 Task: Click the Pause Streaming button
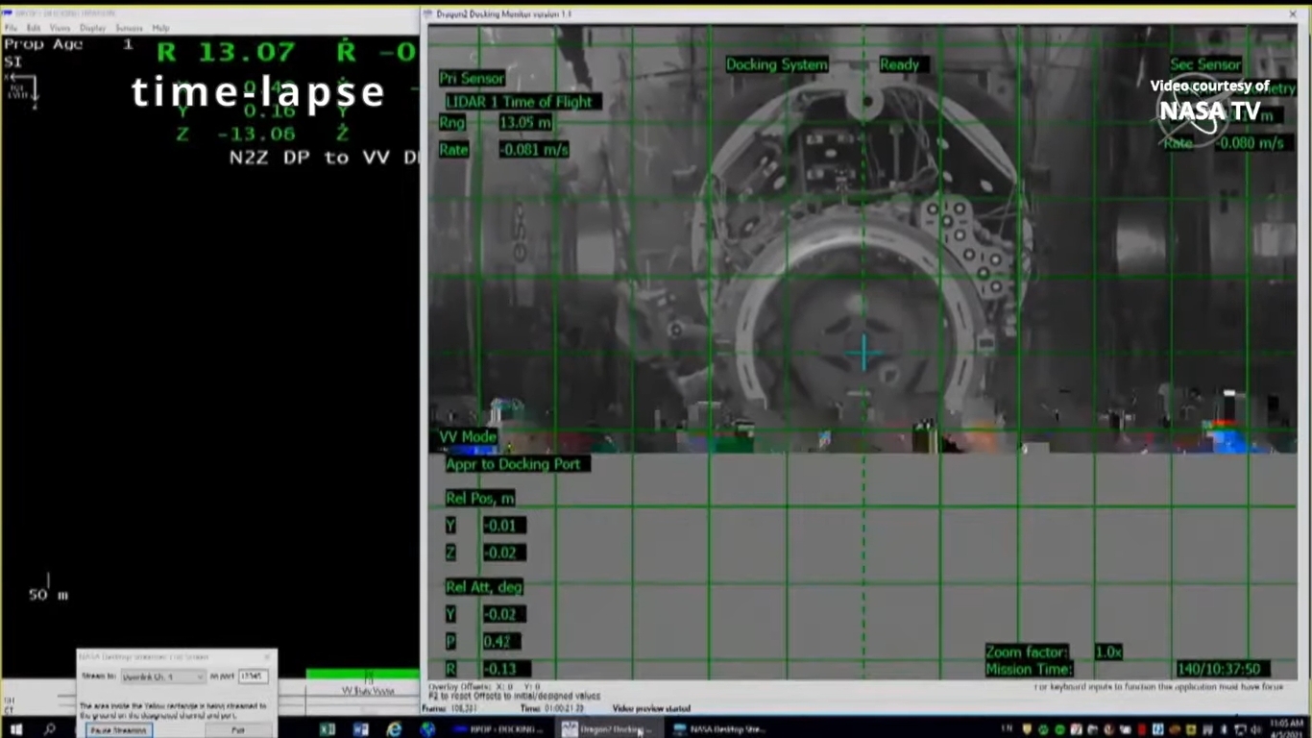point(118,730)
